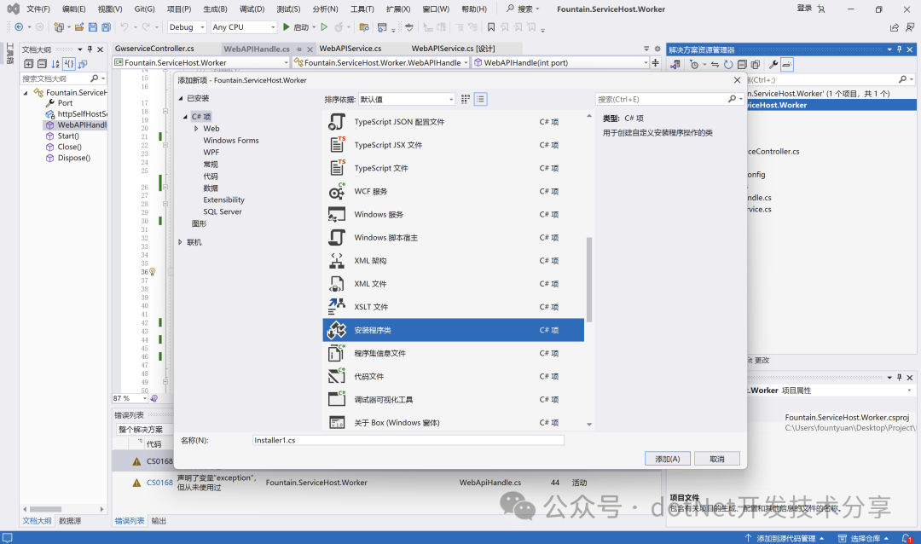Click the 取消 button
This screenshot has height=544, width=921.
(x=717, y=459)
